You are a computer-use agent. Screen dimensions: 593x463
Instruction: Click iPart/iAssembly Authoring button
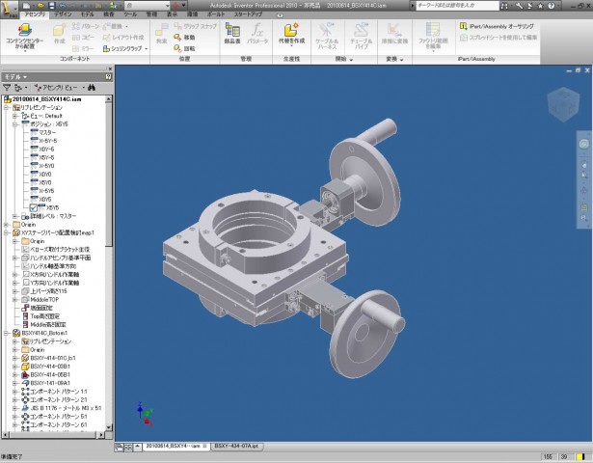497,26
